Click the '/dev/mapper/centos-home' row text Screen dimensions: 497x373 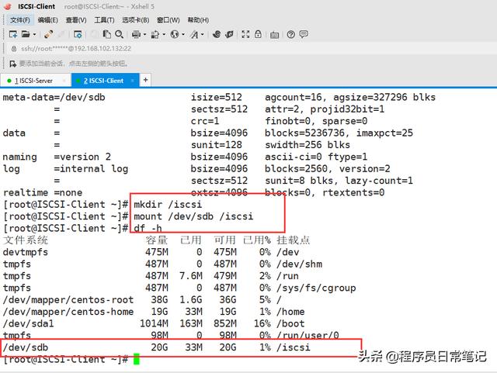pyautogui.click(x=68, y=312)
